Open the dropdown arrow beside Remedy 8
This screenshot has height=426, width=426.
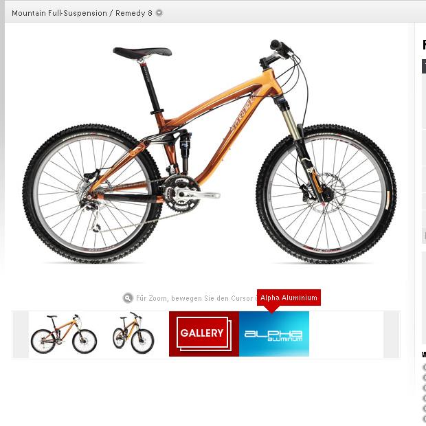click(x=159, y=13)
